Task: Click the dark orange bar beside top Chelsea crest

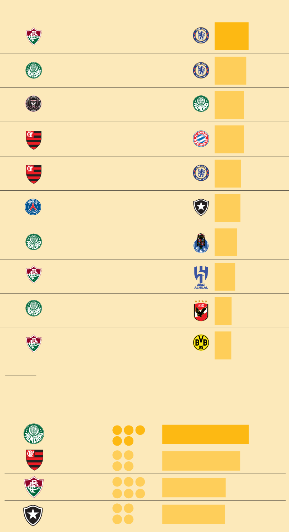Action: point(231,36)
